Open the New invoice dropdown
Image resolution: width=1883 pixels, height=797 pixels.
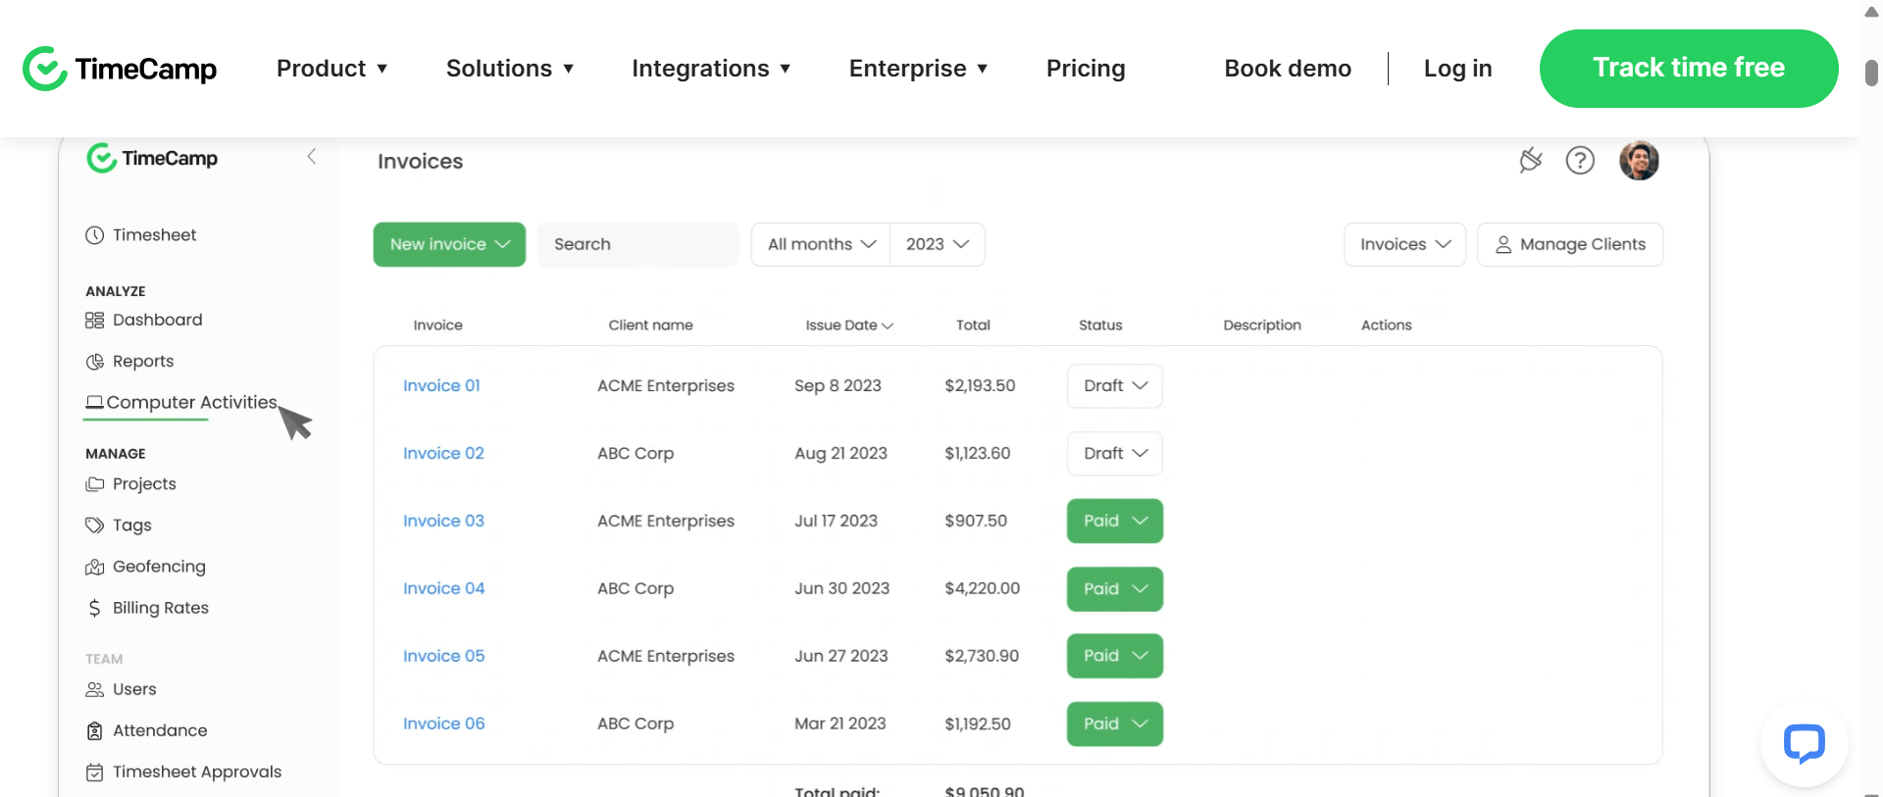[449, 244]
